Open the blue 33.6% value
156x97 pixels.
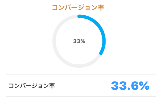tap(130, 86)
